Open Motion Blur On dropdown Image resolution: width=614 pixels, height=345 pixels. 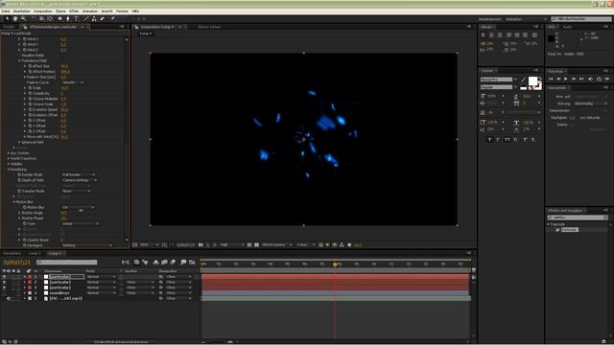coord(79,207)
